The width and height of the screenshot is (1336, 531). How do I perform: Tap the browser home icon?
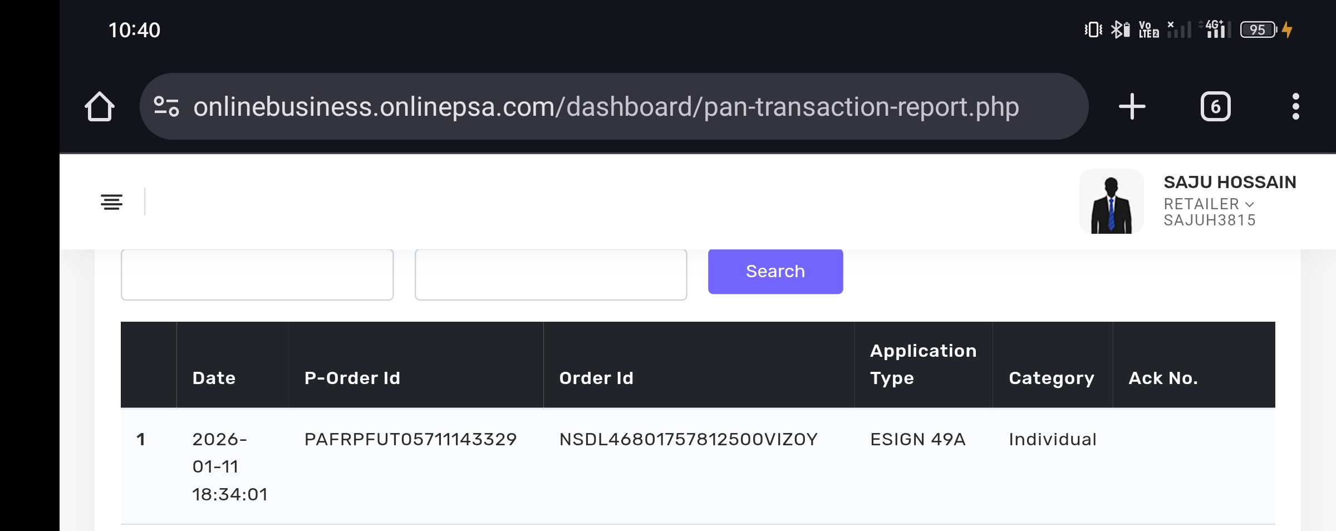pyautogui.click(x=100, y=106)
